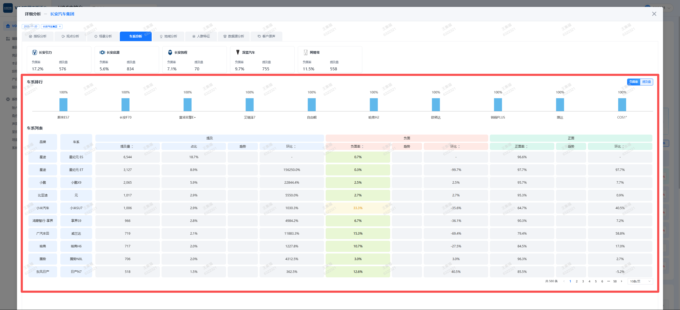Click the 长安汽车集团 breadcrumb link
This screenshot has width=680, height=310.
(x=62, y=14)
